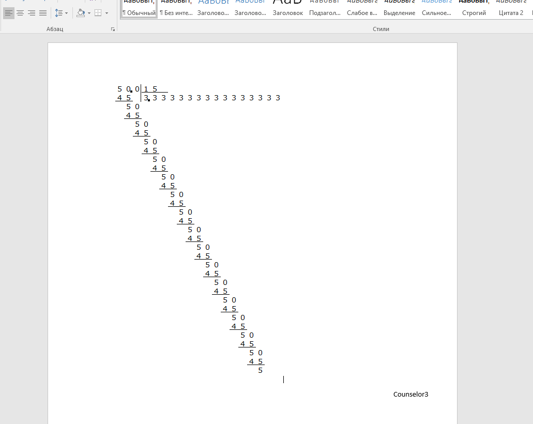533x424 pixels.
Task: Align text to the right
Action: [32, 13]
